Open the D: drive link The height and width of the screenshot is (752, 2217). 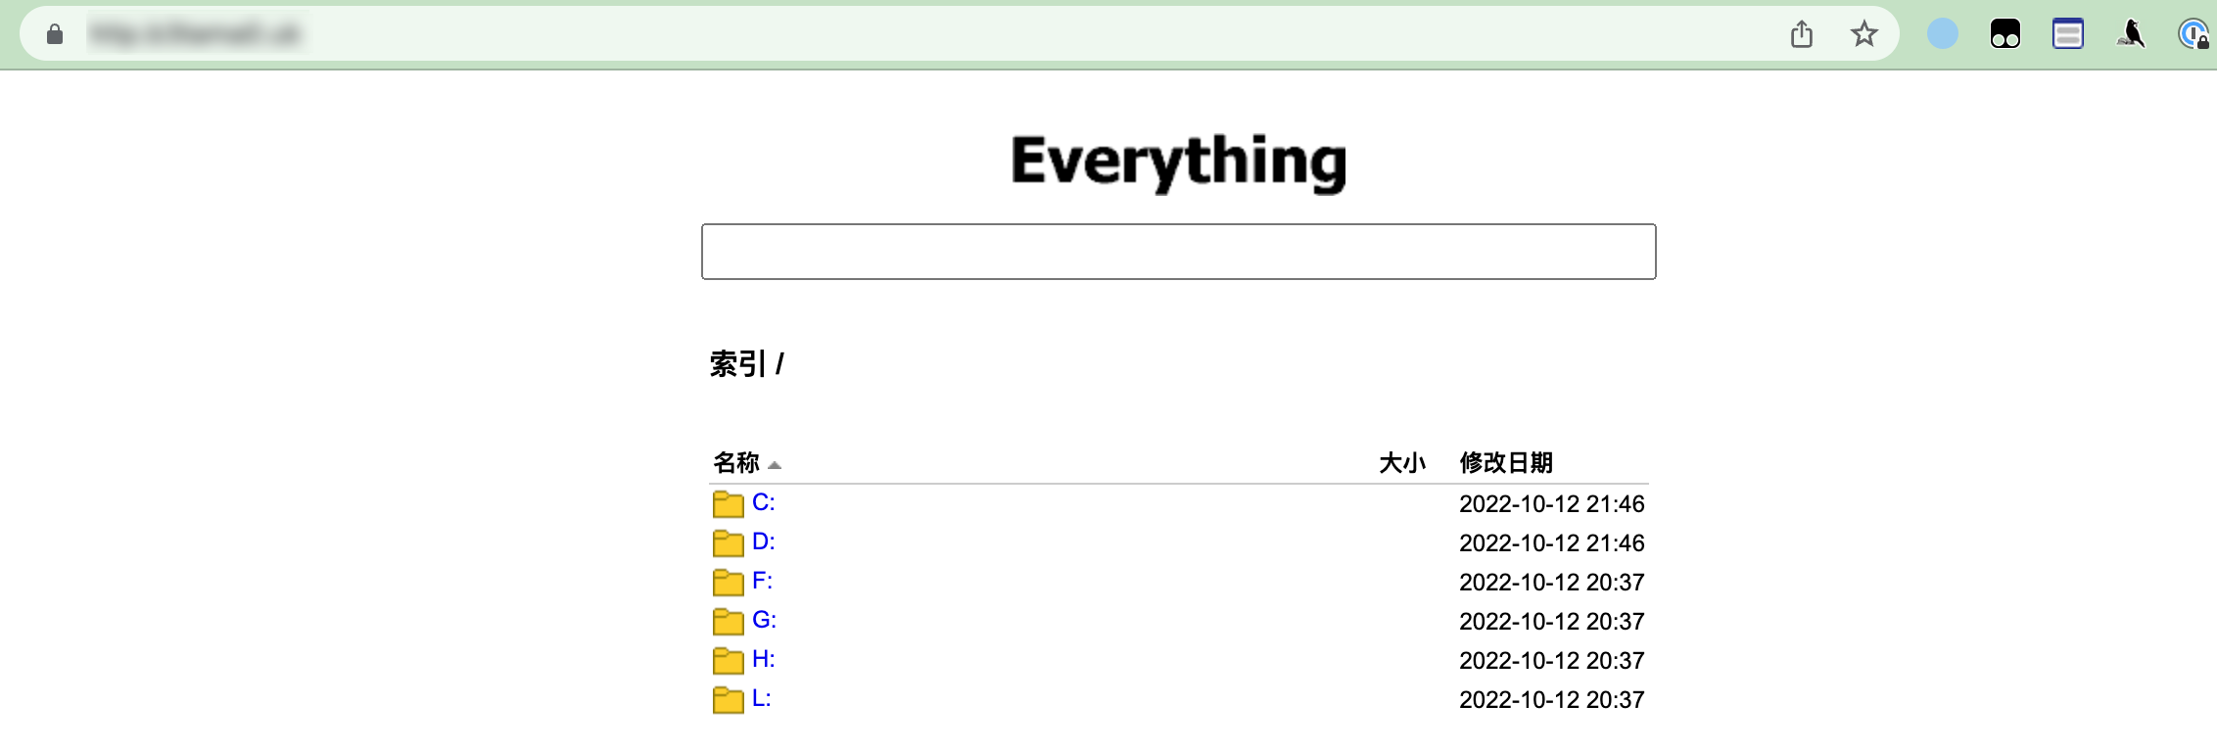click(764, 541)
